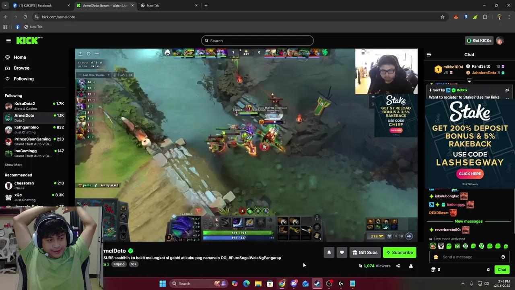Toggle the channel notification bell
515x290 pixels.
329,253
